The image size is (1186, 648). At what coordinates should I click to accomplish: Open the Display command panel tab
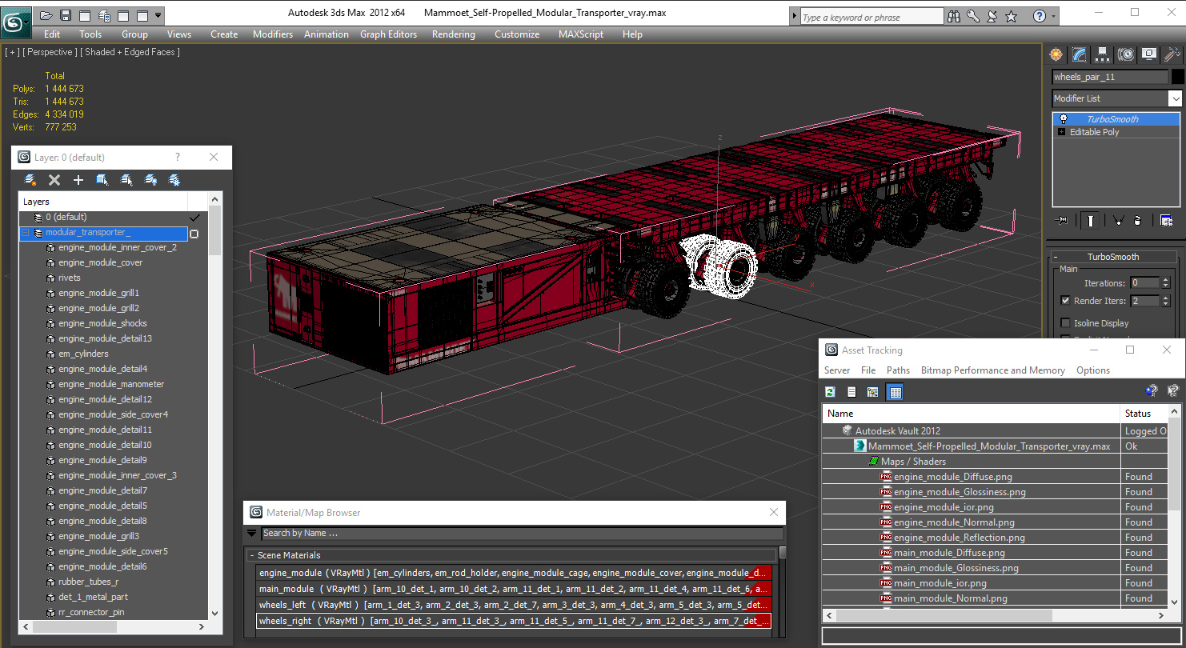1149,54
